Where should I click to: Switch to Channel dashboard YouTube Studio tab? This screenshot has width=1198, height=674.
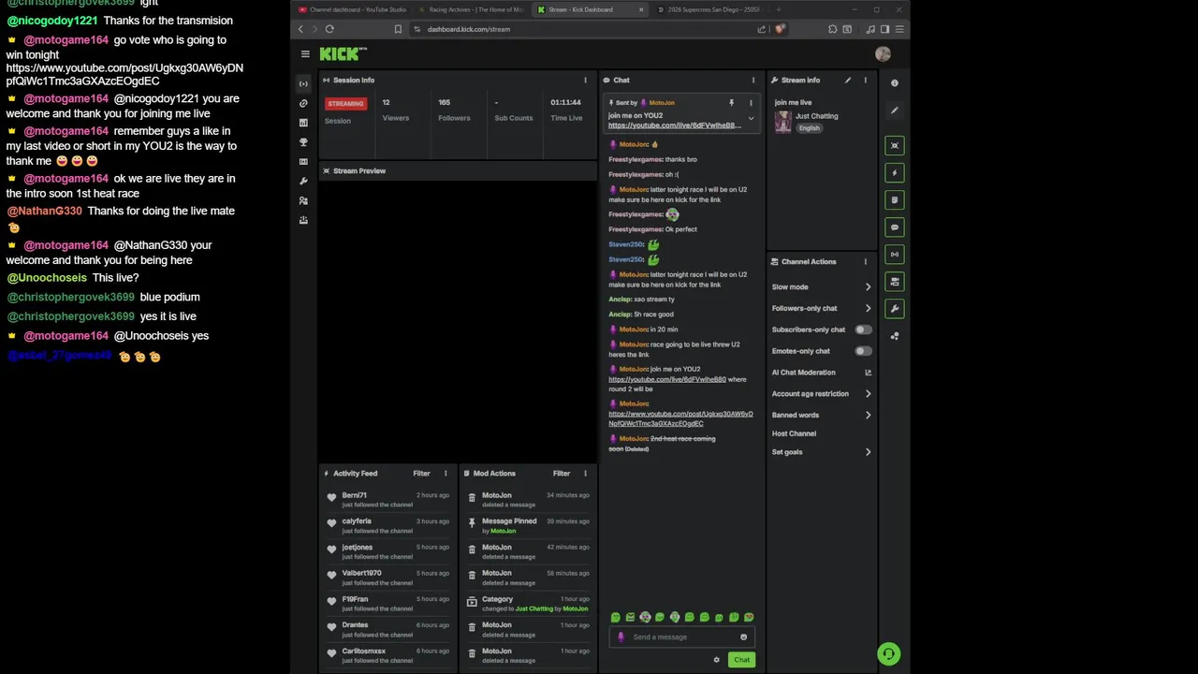(x=352, y=9)
